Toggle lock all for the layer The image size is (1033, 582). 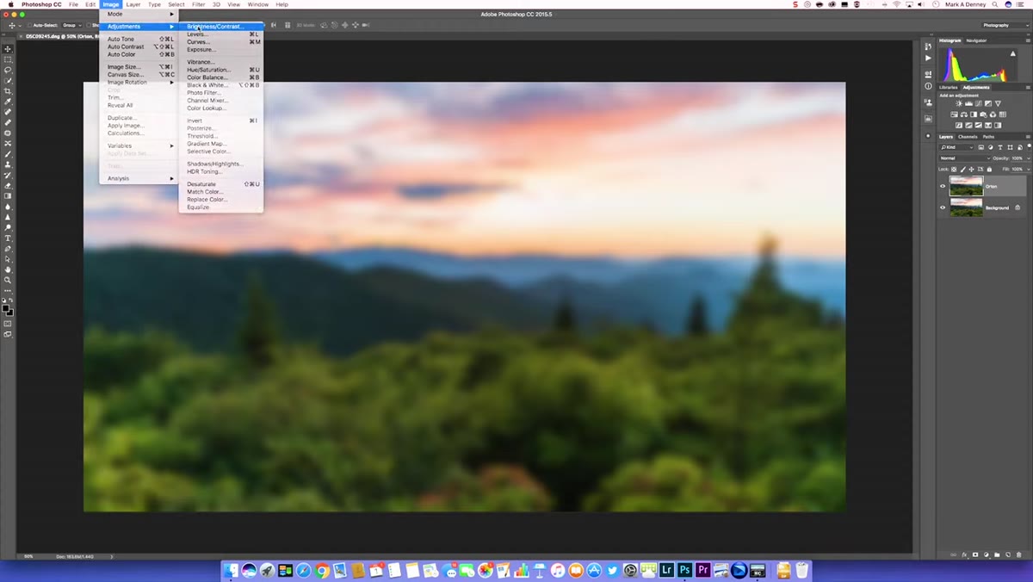pyautogui.click(x=989, y=170)
